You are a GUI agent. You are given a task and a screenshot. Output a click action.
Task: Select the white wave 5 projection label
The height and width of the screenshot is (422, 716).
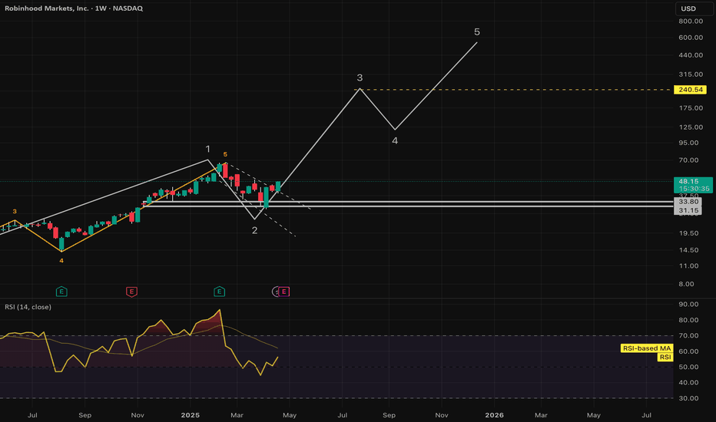477,32
